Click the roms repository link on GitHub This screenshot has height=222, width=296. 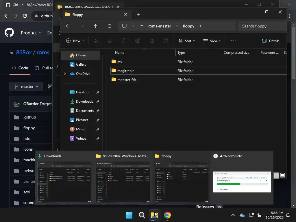pos(43,53)
